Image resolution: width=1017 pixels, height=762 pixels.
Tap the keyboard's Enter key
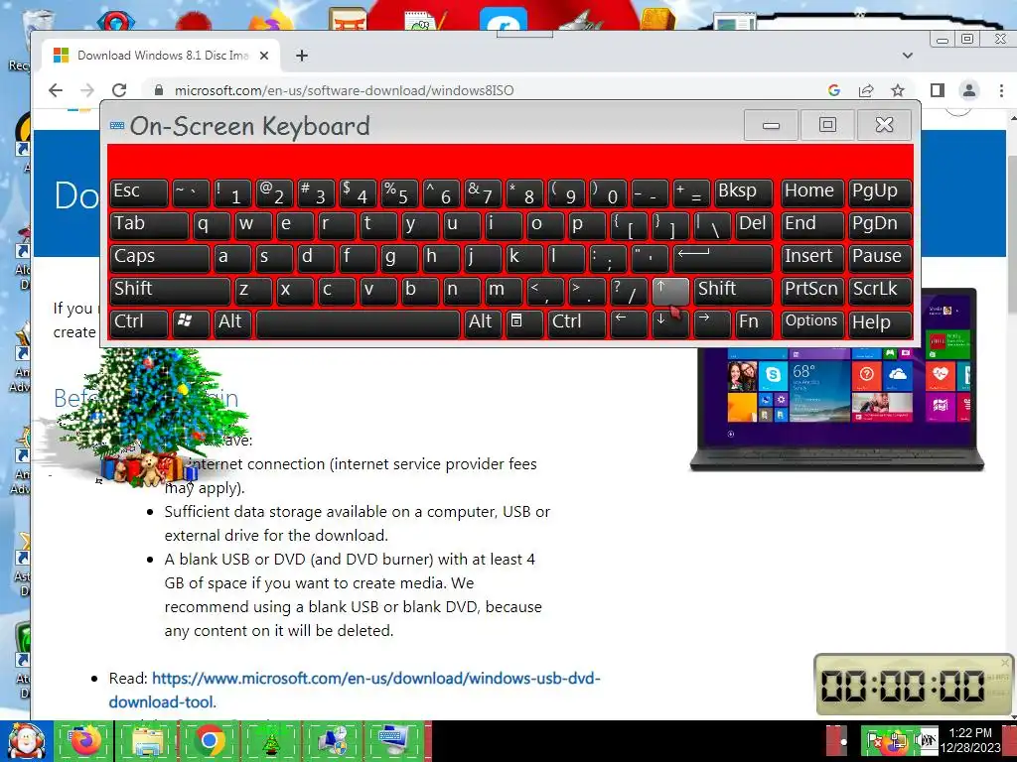(x=723, y=258)
